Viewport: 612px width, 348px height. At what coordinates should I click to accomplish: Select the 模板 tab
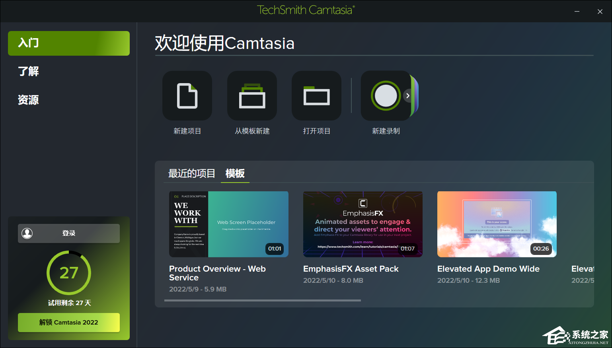[x=235, y=173]
